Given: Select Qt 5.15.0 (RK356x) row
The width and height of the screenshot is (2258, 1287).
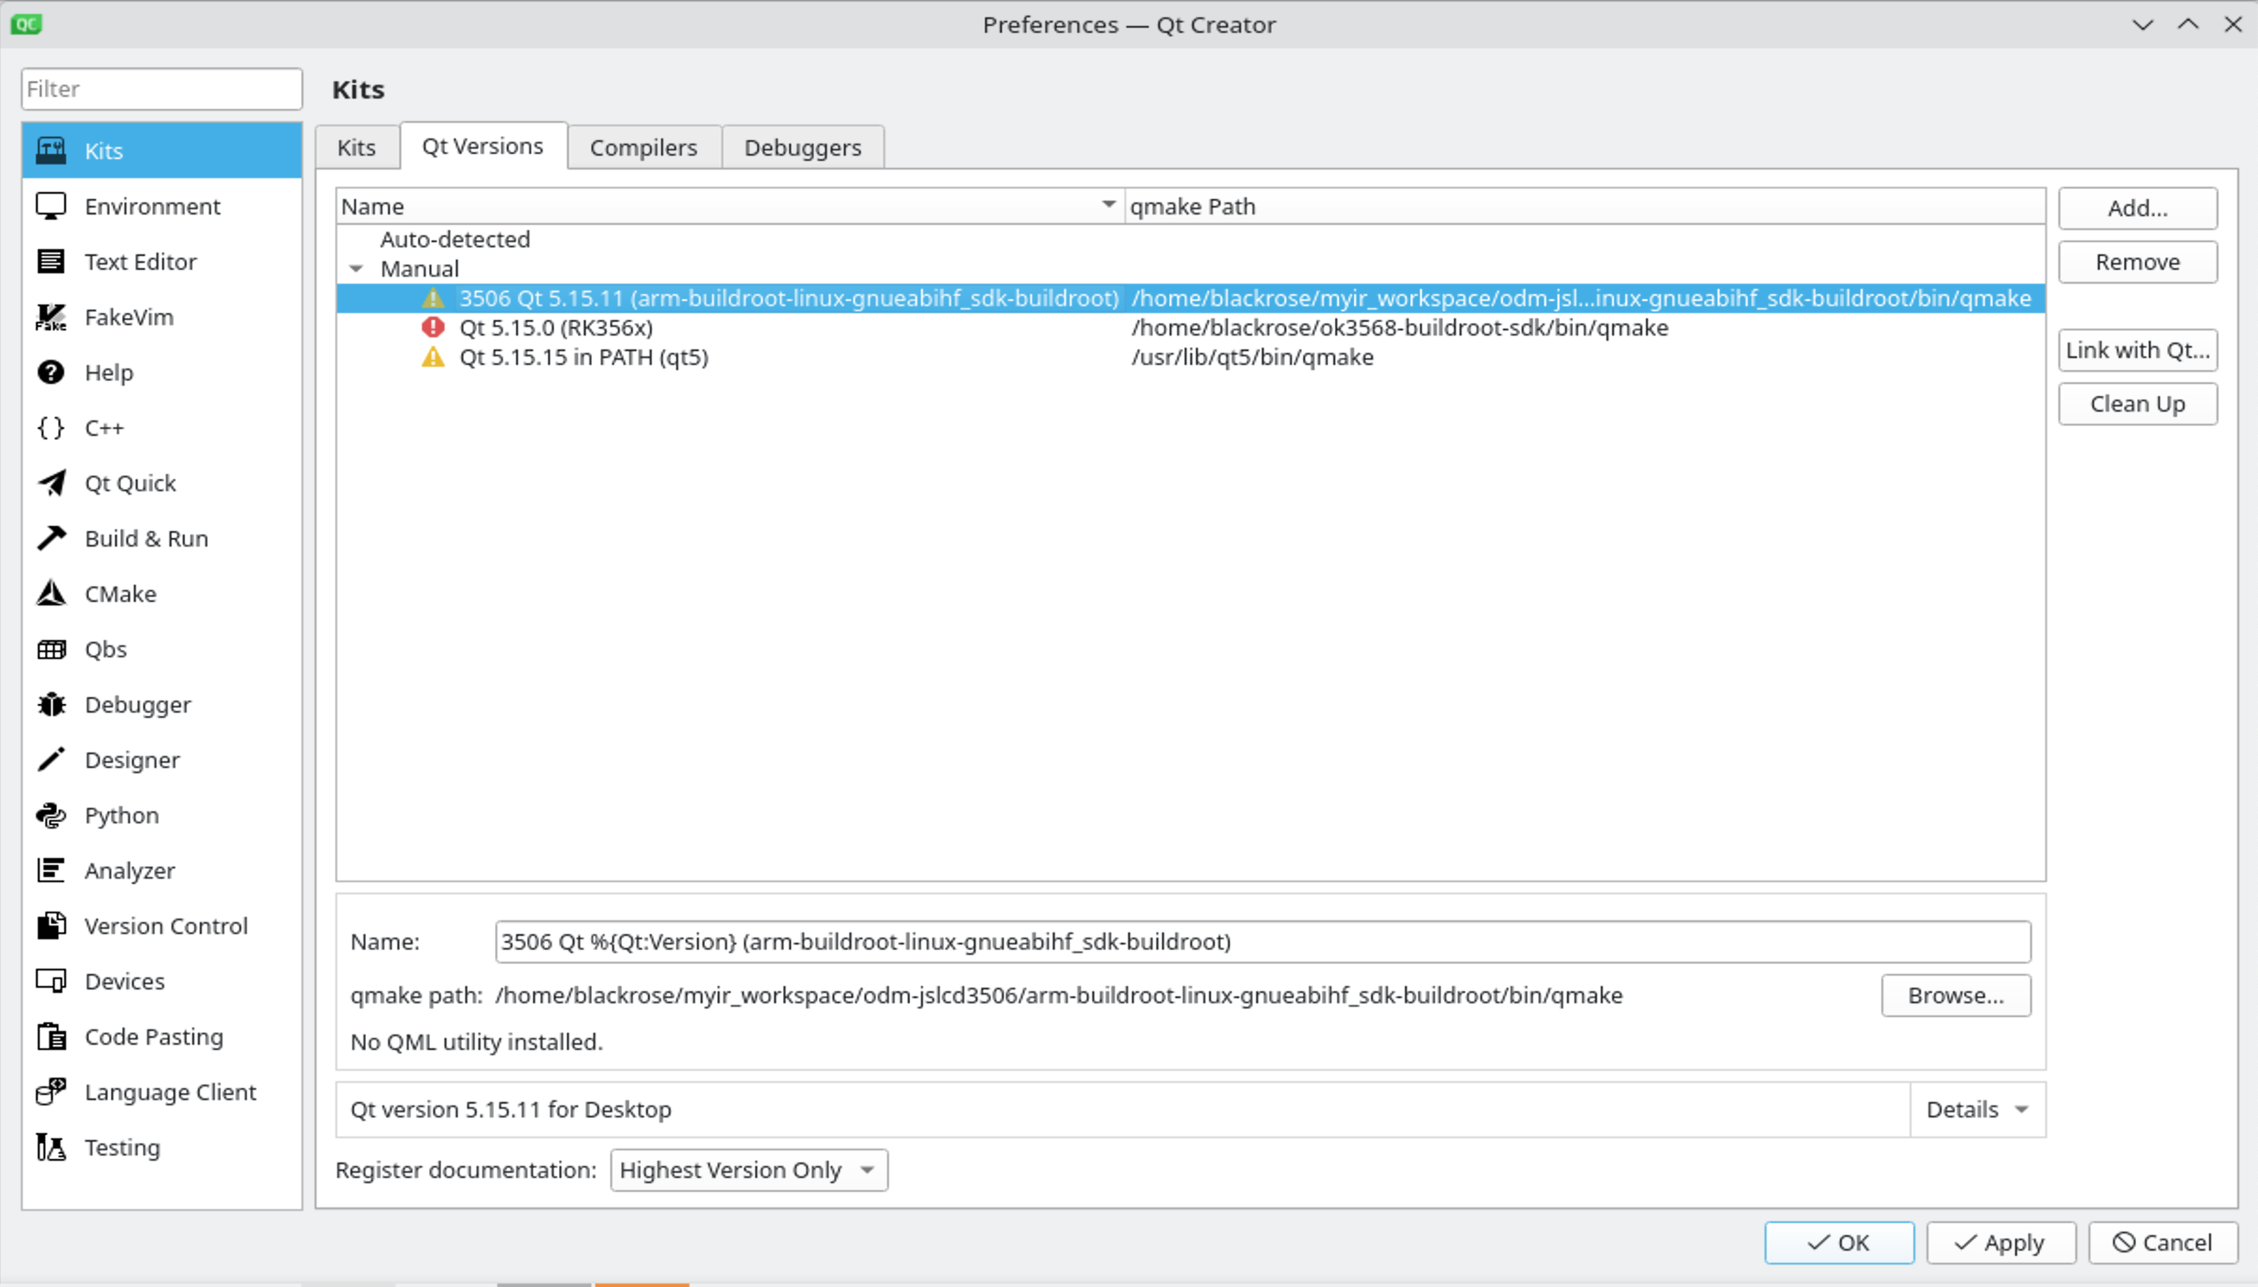Looking at the screenshot, I should 1190,328.
